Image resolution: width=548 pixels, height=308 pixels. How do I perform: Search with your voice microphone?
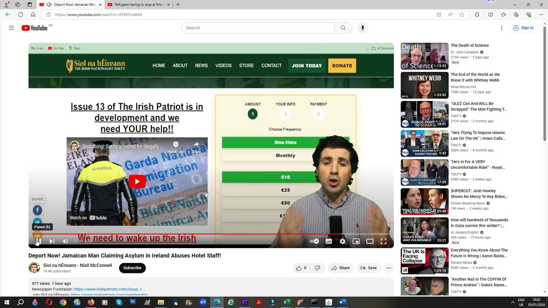[363, 28]
